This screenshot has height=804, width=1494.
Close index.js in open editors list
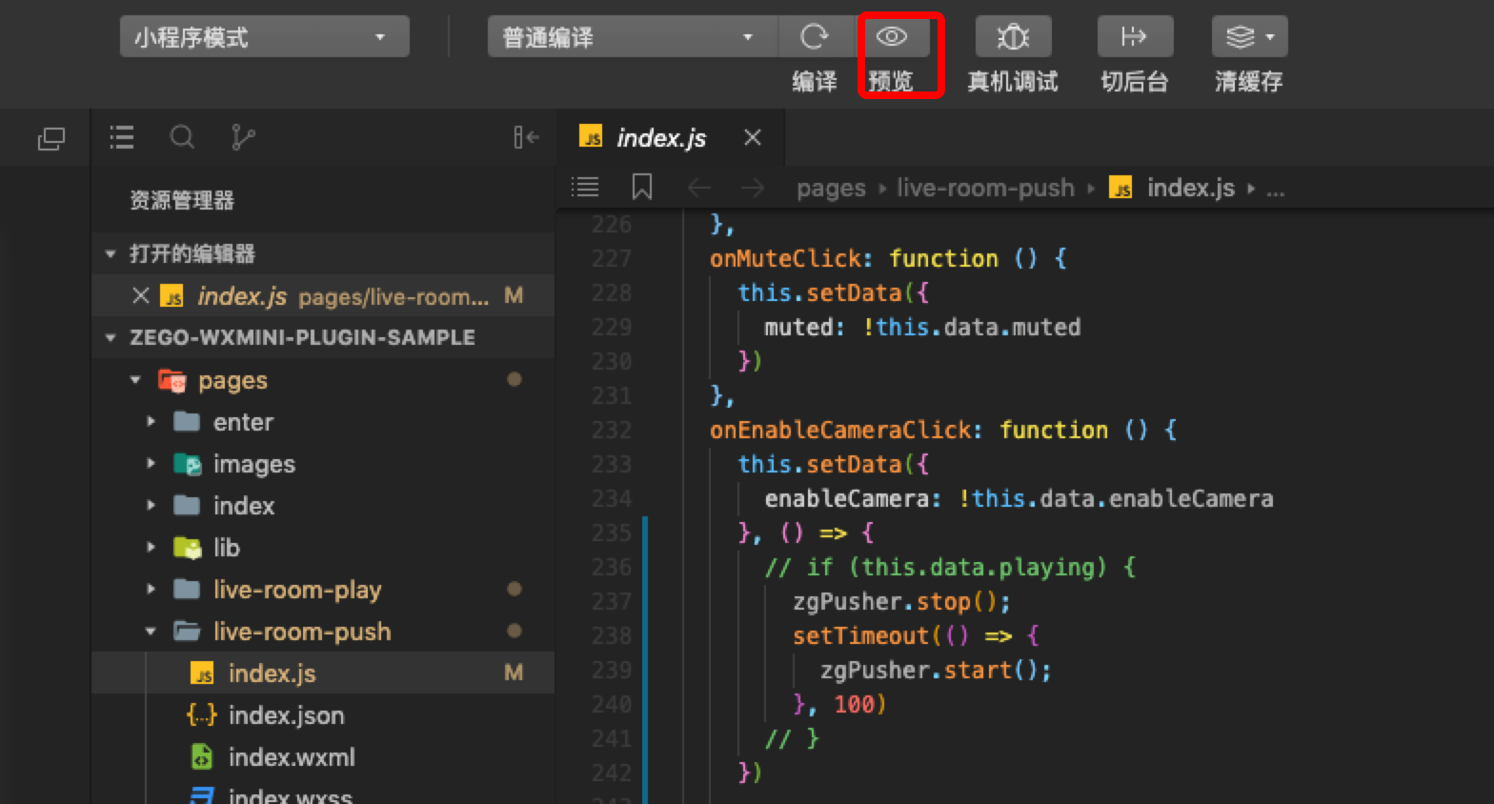(x=141, y=296)
